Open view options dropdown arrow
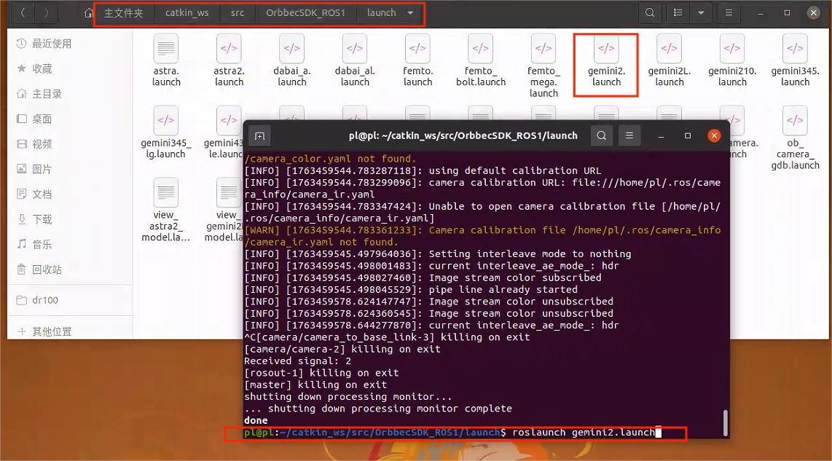 pyautogui.click(x=701, y=13)
